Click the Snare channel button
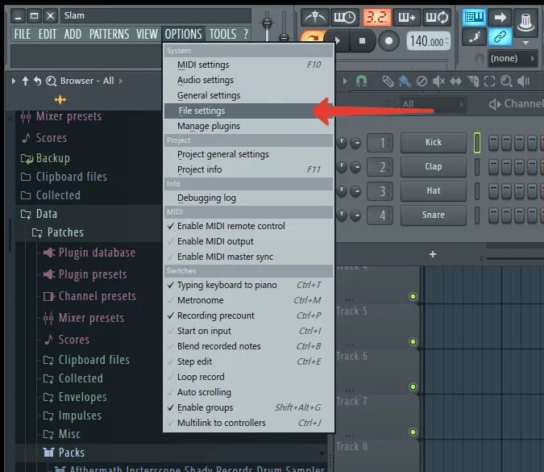The image size is (544, 472). point(434,215)
